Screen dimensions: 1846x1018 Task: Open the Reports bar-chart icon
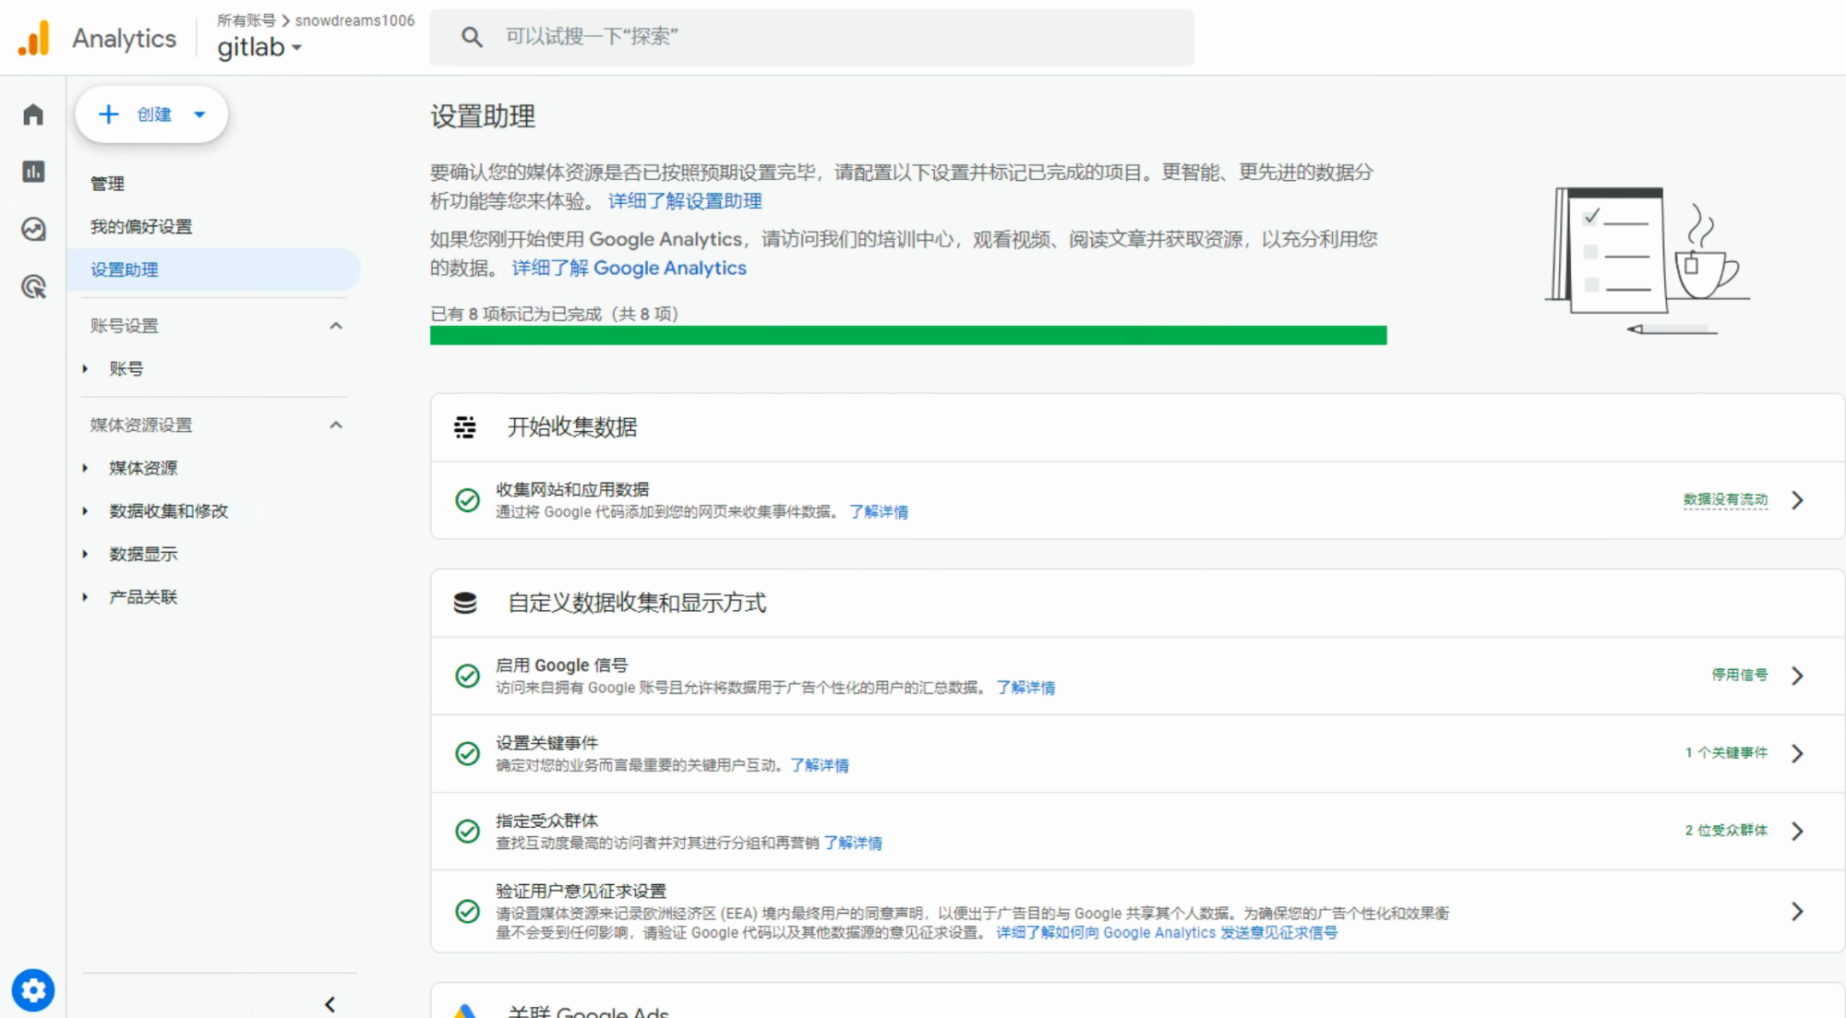pos(33,172)
